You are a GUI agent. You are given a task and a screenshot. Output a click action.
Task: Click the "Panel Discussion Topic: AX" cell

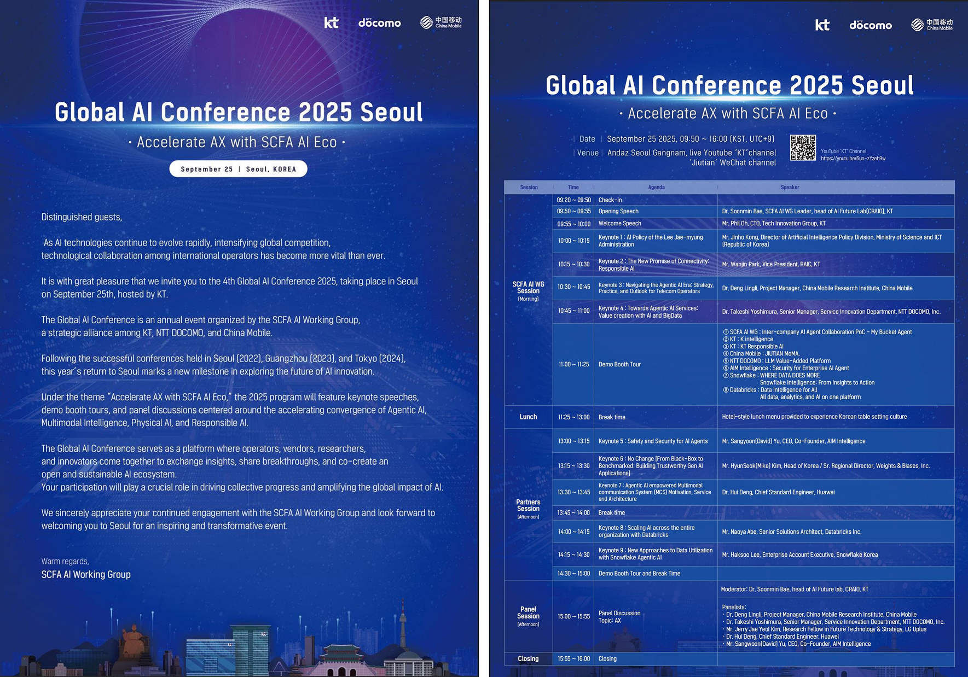coord(656,616)
